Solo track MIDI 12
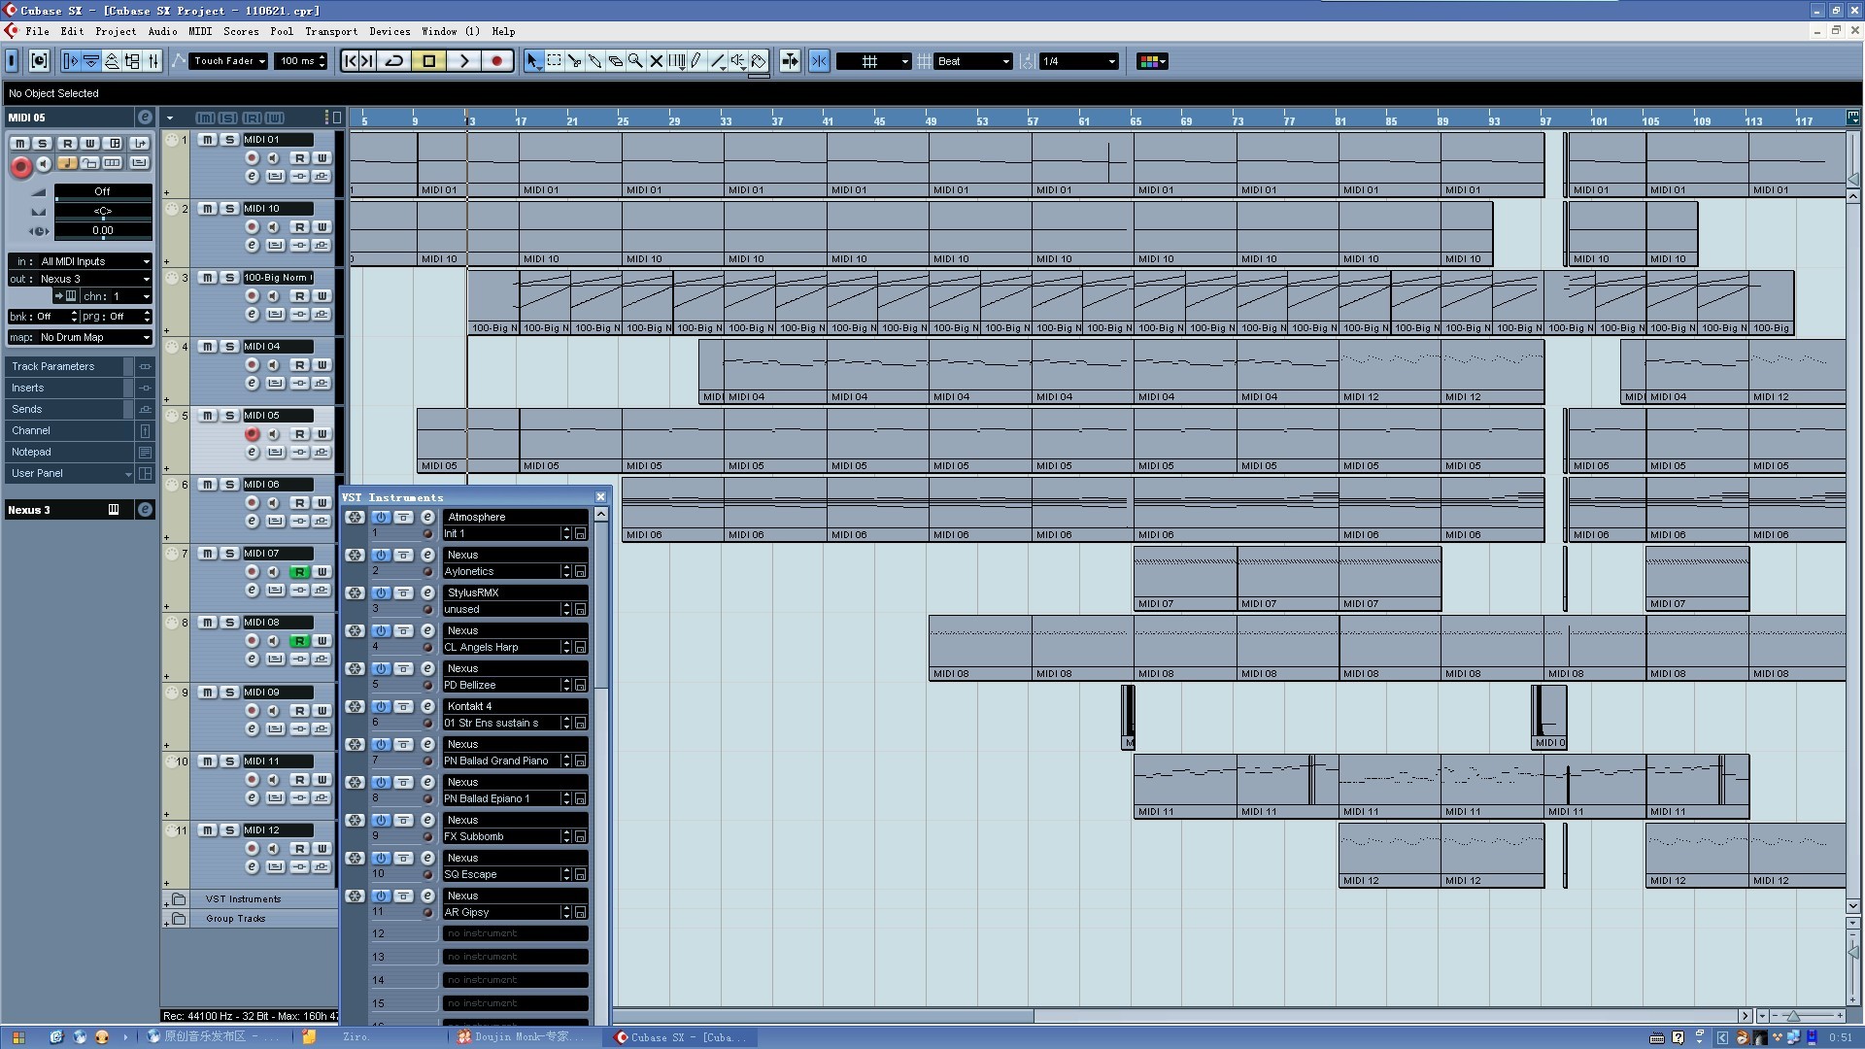The image size is (1865, 1049). click(x=230, y=830)
